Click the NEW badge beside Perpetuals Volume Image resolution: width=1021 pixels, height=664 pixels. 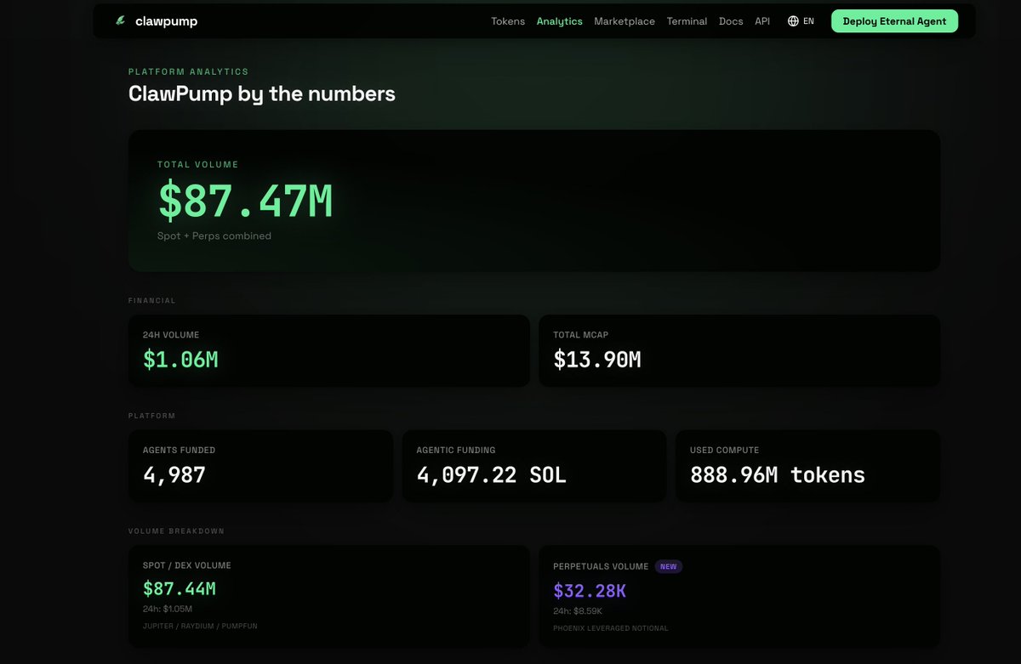pos(669,566)
